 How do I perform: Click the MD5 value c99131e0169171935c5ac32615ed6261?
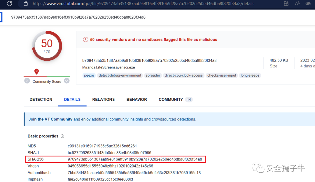(102, 146)
